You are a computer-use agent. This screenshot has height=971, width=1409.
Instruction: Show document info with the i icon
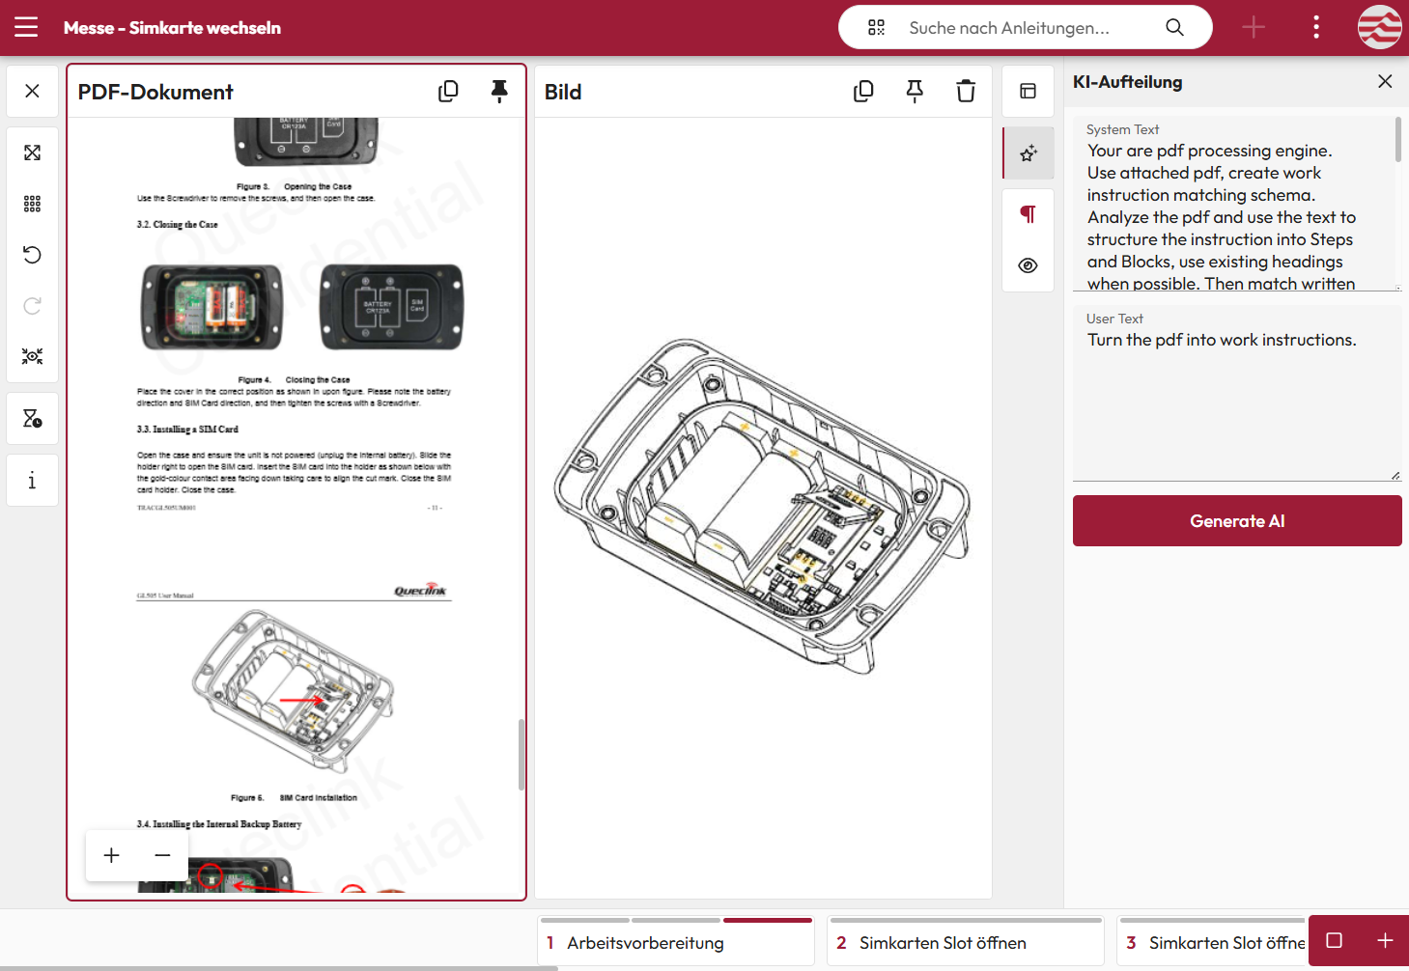(x=32, y=480)
